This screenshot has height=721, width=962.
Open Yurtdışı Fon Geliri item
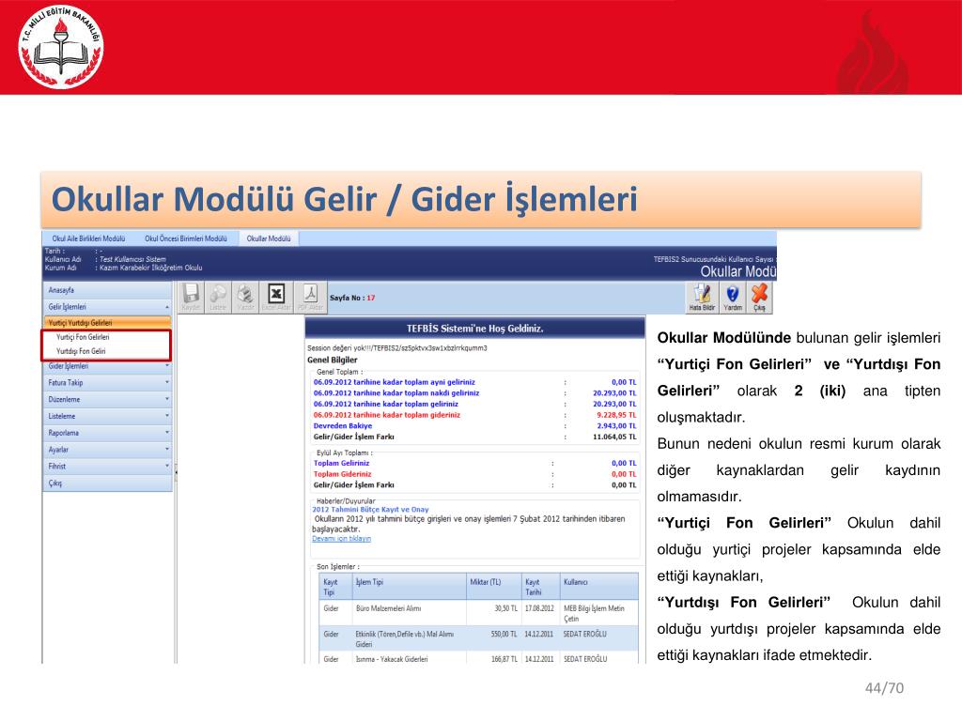click(x=81, y=351)
